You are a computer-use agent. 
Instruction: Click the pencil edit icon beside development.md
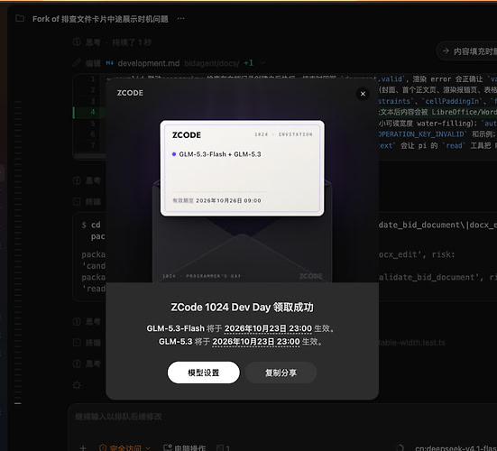(77, 63)
